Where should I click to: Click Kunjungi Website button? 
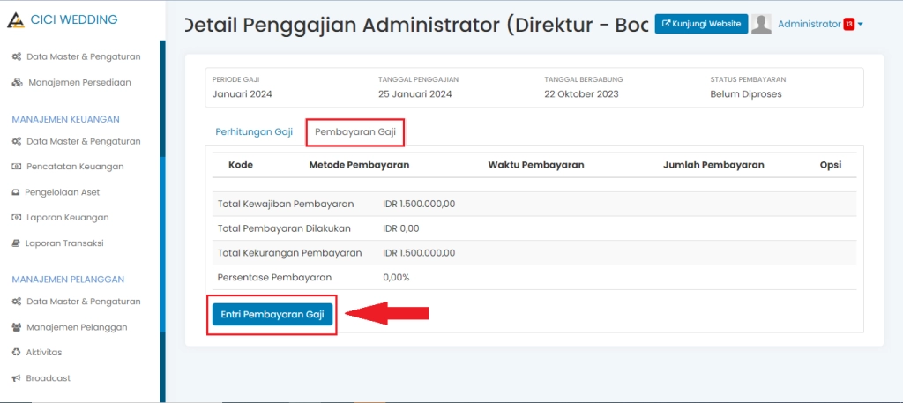(x=701, y=24)
